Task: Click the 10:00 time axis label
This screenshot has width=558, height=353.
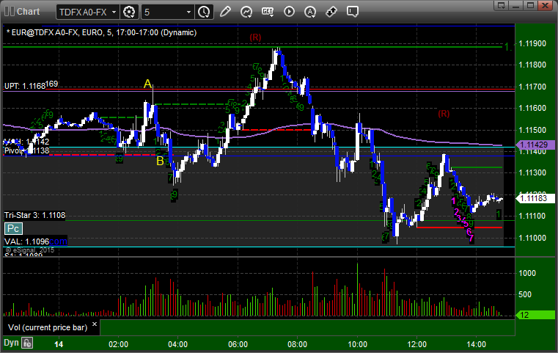Action: [357, 344]
